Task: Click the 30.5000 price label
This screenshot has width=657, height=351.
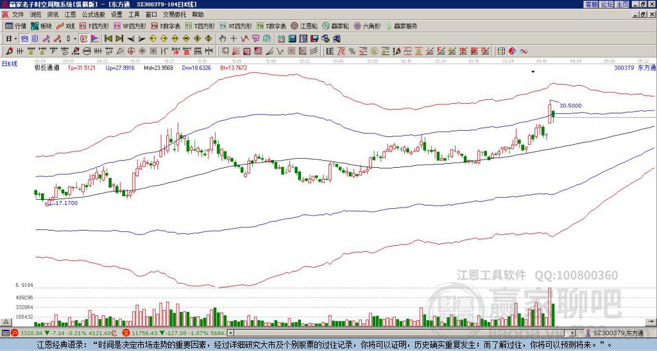Action: [570, 106]
